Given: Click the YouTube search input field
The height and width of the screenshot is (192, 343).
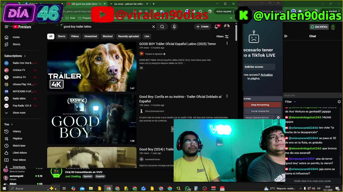Looking at the screenshot, I should (106, 27).
